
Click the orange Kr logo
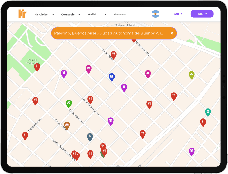point(22,14)
